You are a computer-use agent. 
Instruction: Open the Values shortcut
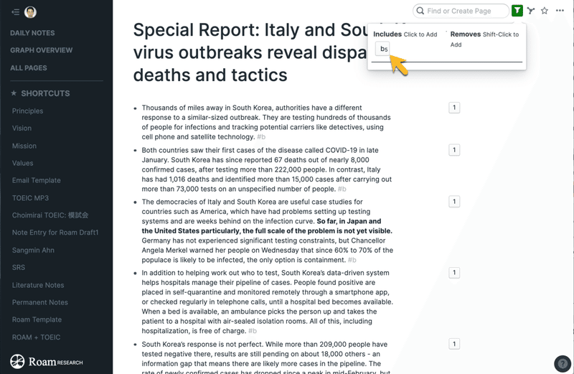[x=22, y=163]
